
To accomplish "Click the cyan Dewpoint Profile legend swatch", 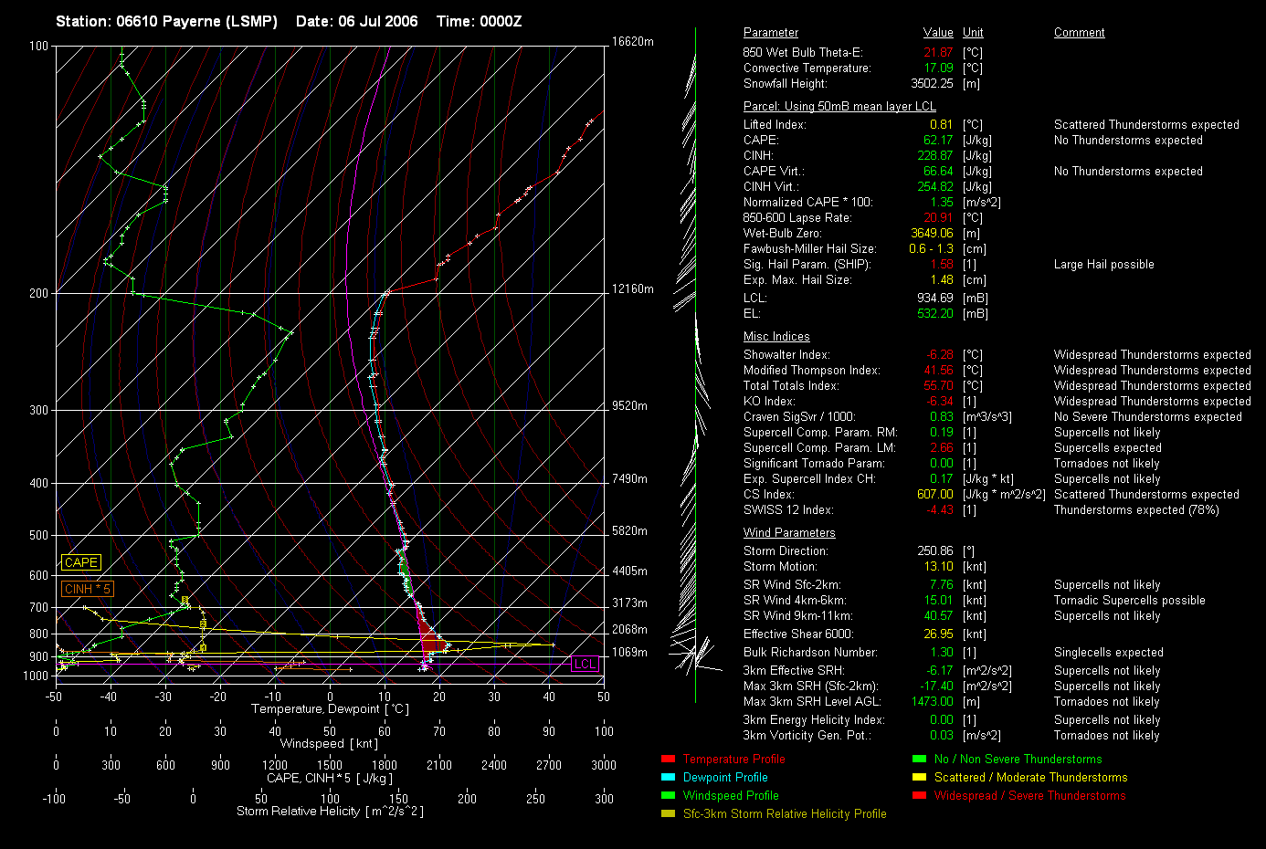I will coord(668,777).
